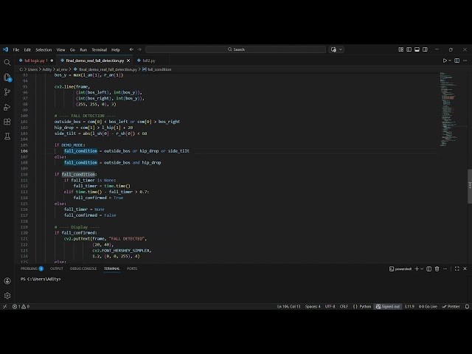
Task: Change encoding via UTF-8
Action: coord(330,307)
